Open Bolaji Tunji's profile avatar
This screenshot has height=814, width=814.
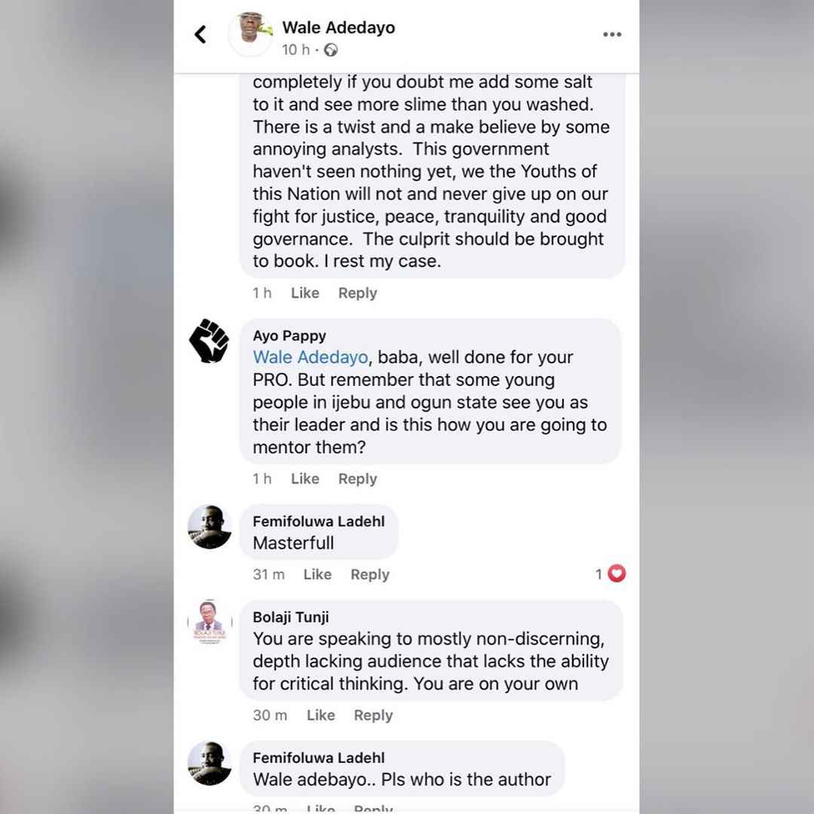pyautogui.click(x=210, y=622)
